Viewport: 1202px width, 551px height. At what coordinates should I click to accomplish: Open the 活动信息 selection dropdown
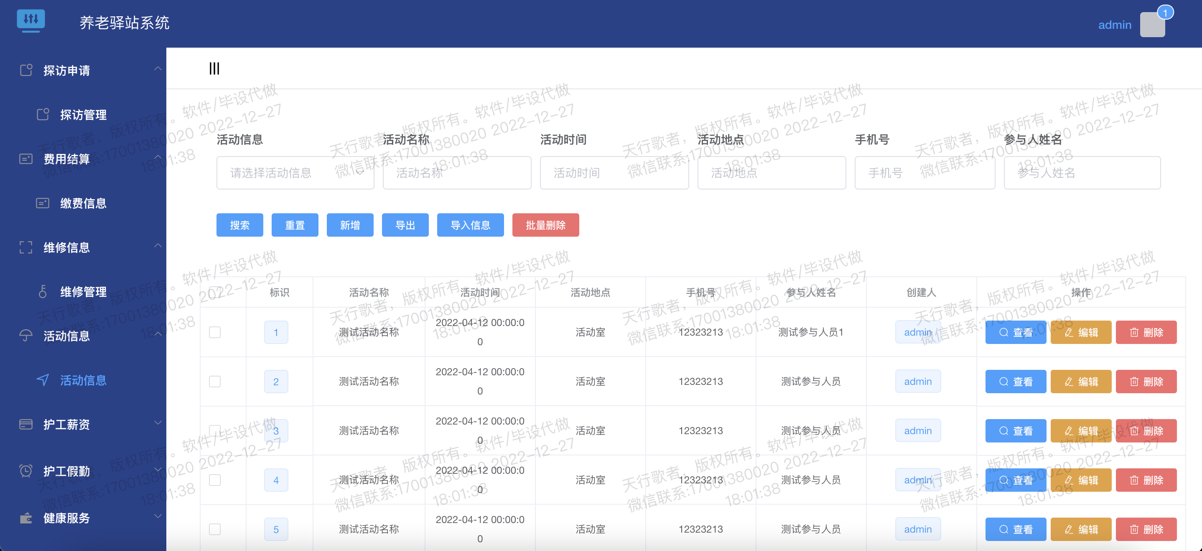coord(295,172)
